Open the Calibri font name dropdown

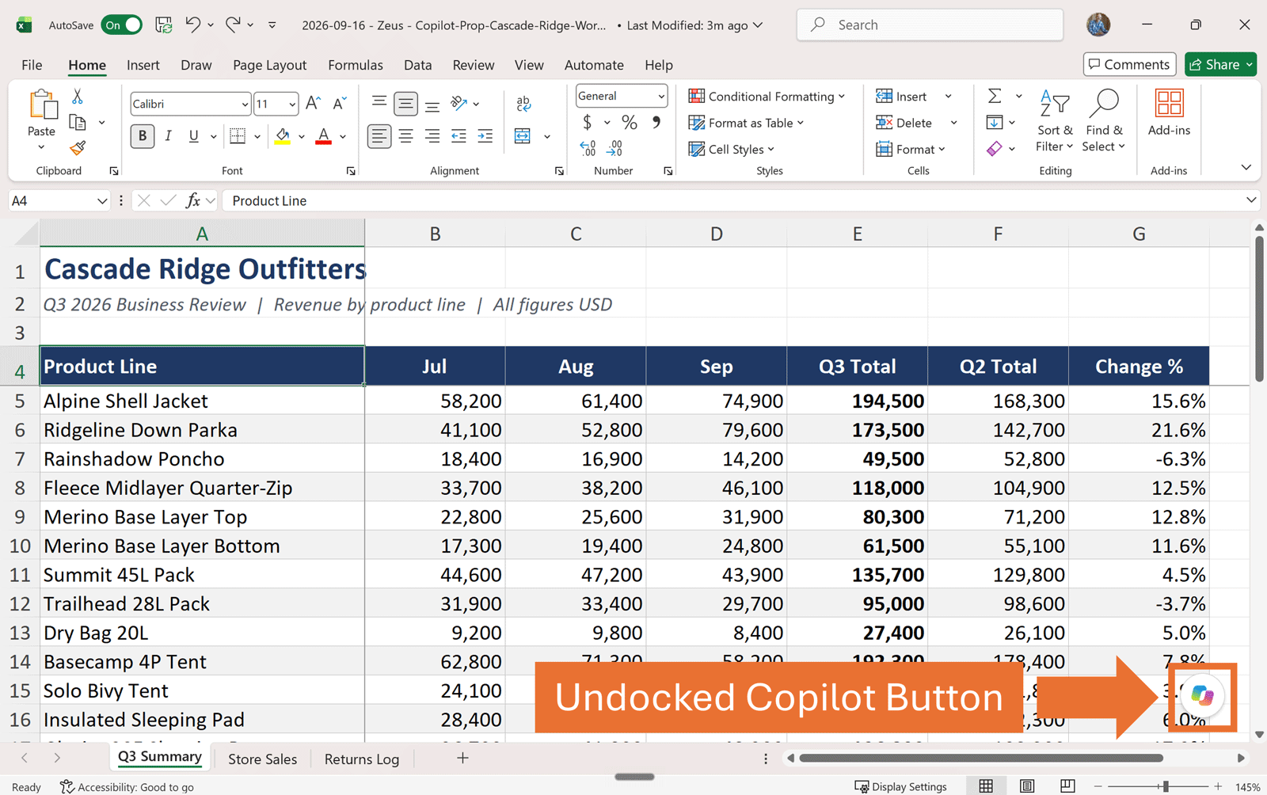(x=245, y=104)
